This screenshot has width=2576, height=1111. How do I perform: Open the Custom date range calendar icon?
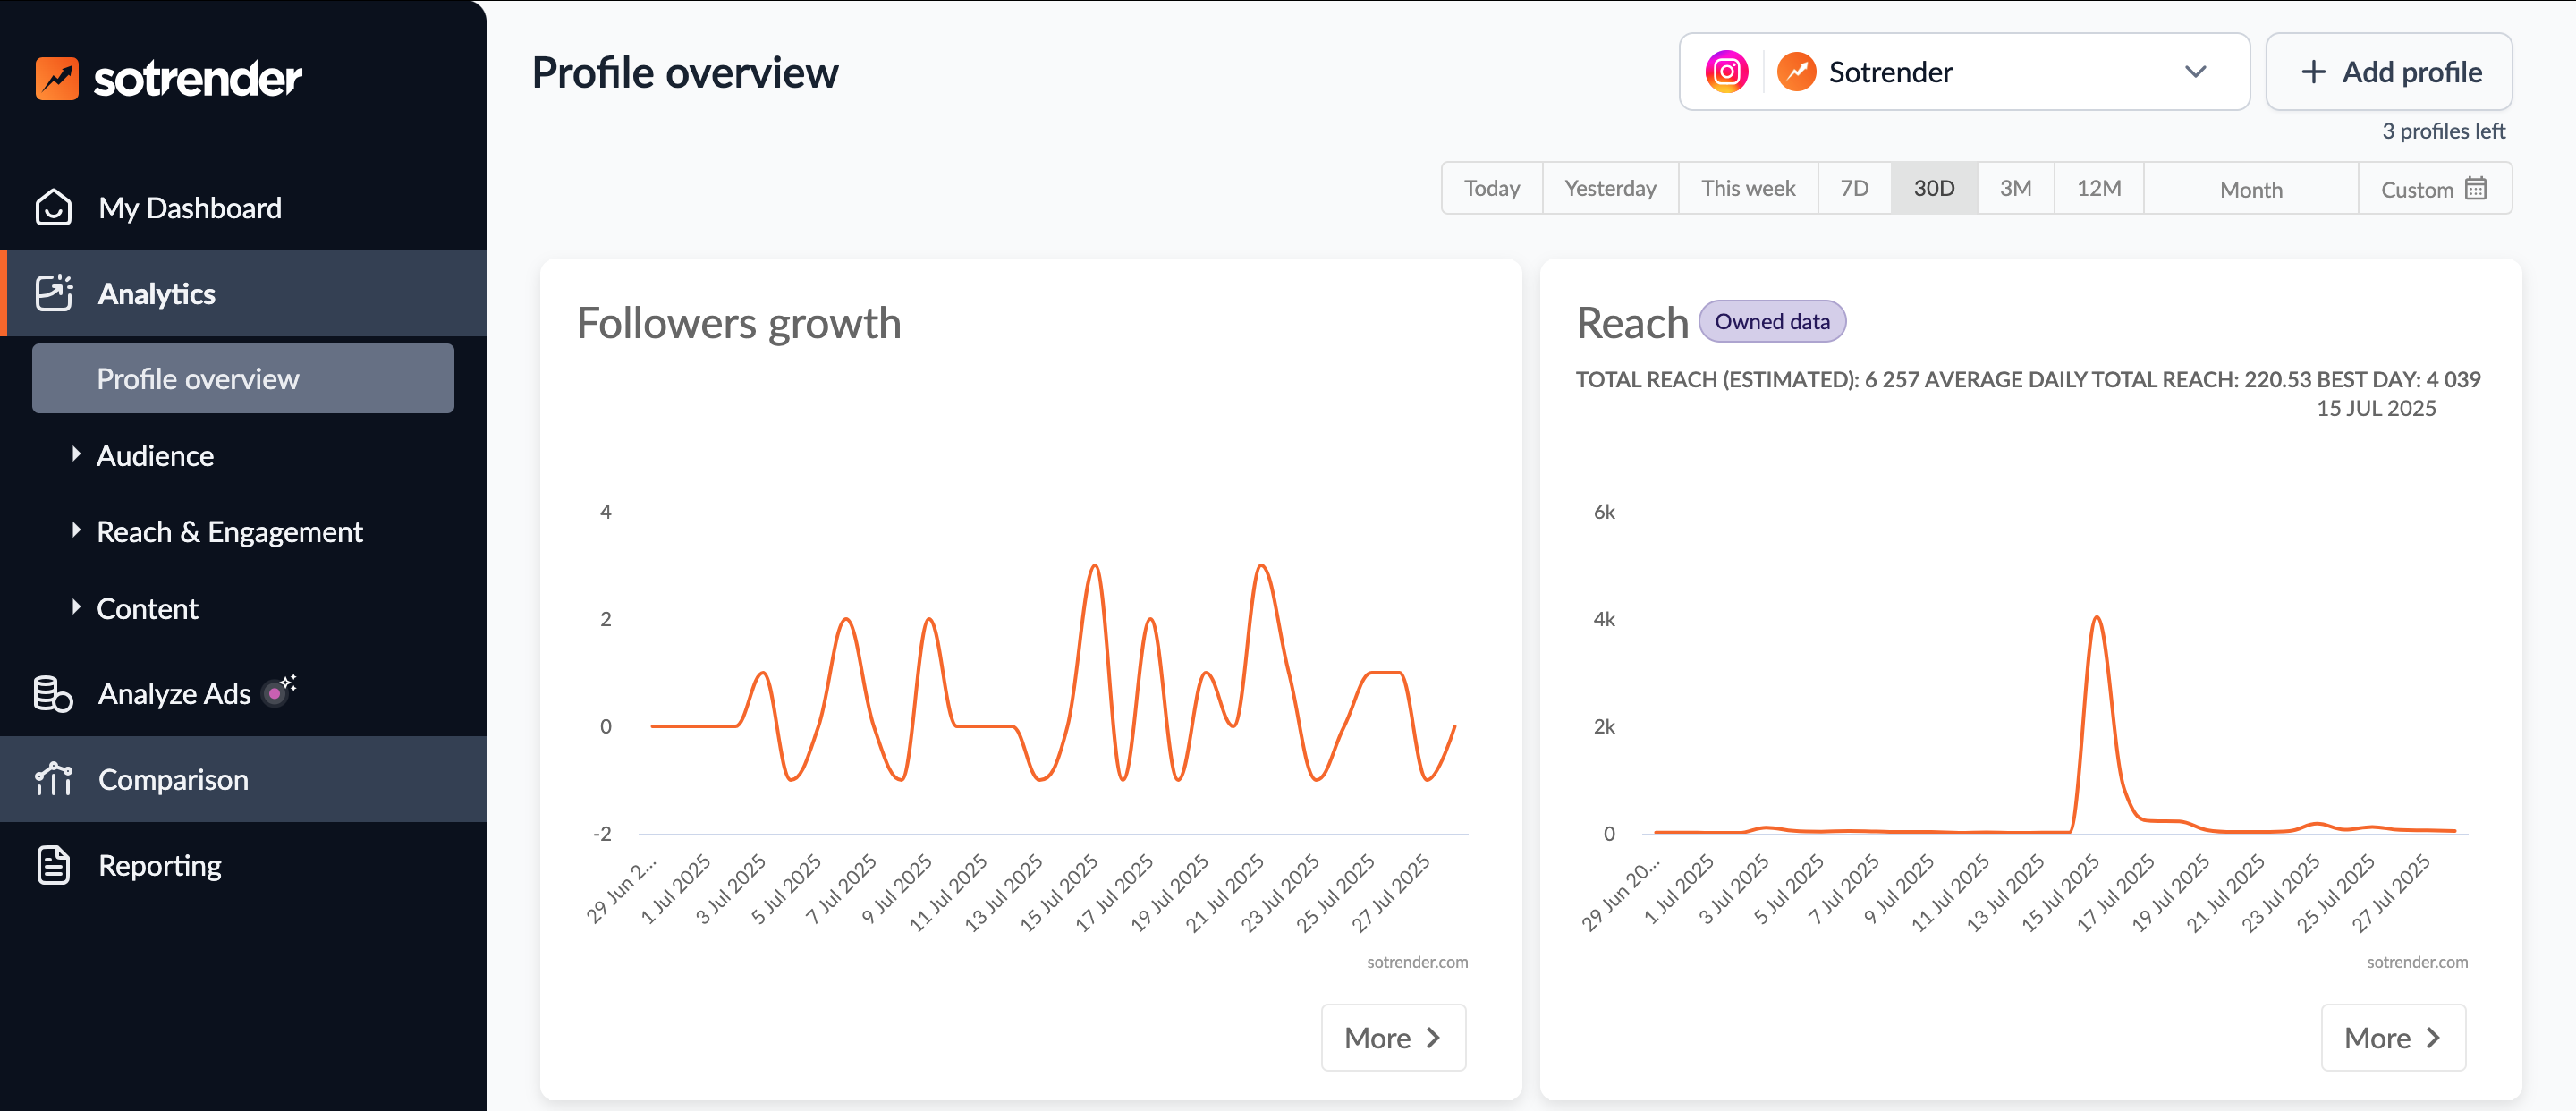tap(2475, 188)
